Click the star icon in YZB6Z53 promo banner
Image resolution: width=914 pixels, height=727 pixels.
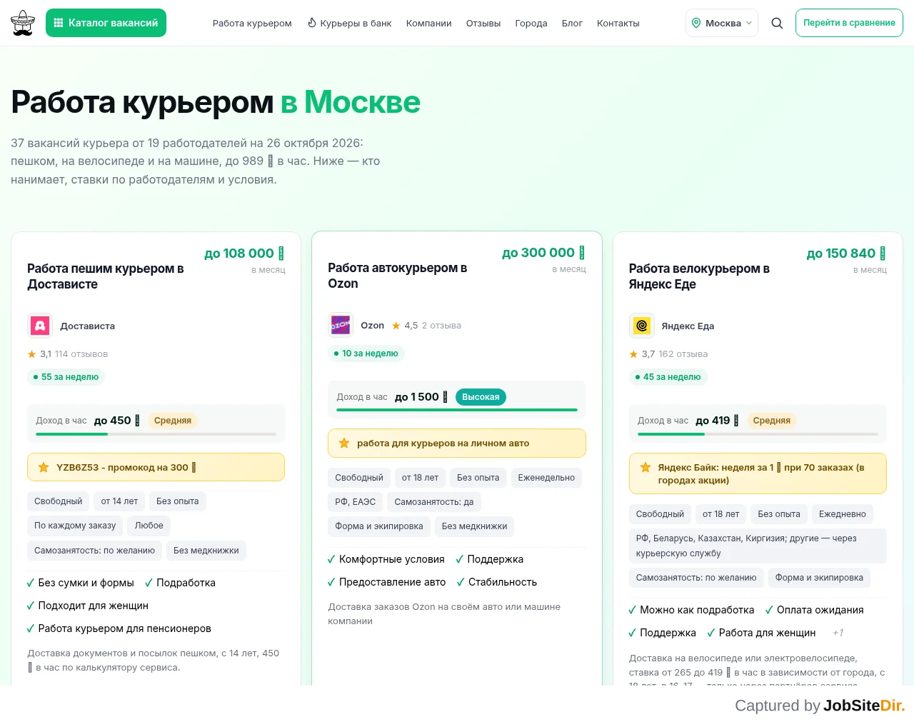pos(44,467)
